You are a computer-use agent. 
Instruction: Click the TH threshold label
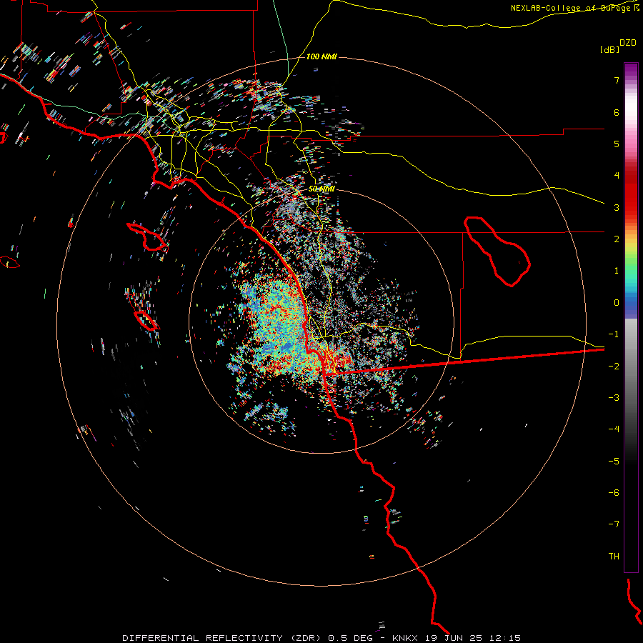tap(614, 557)
